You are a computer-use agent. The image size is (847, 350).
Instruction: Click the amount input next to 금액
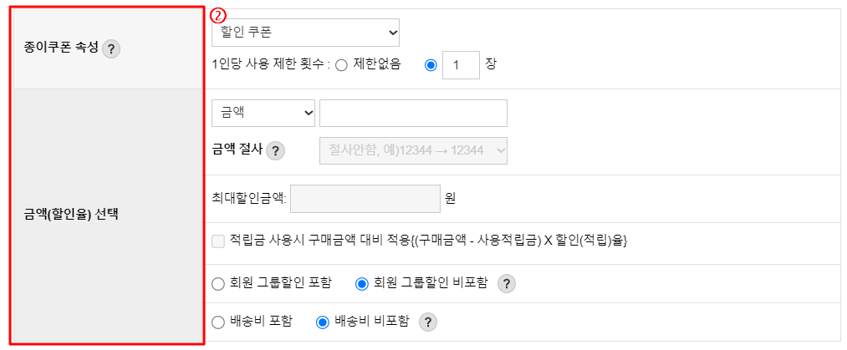[x=414, y=113]
